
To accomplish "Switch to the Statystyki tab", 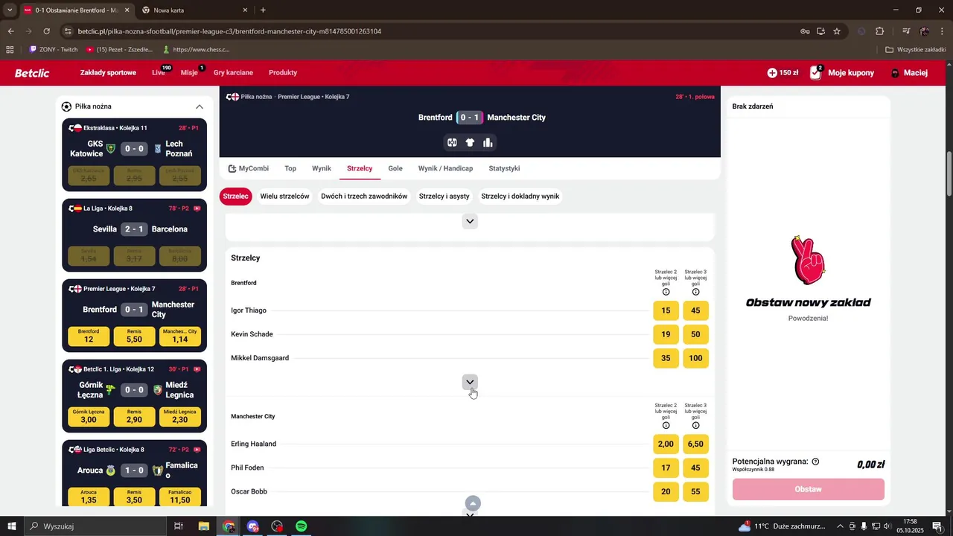I will point(504,168).
